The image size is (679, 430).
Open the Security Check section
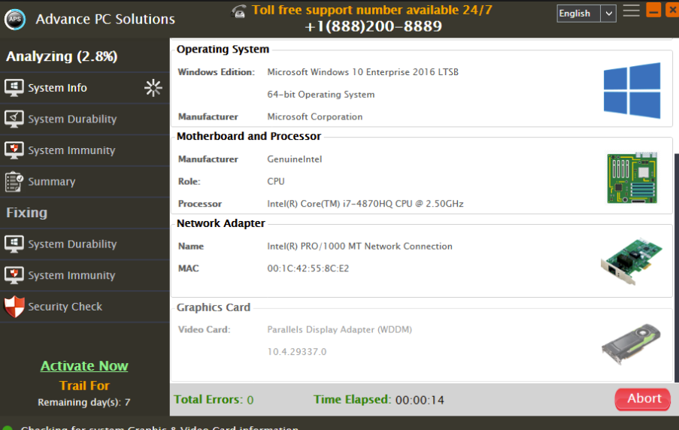coord(85,307)
